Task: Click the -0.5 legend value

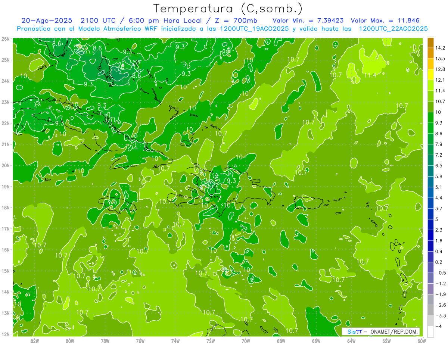Action: (440, 273)
